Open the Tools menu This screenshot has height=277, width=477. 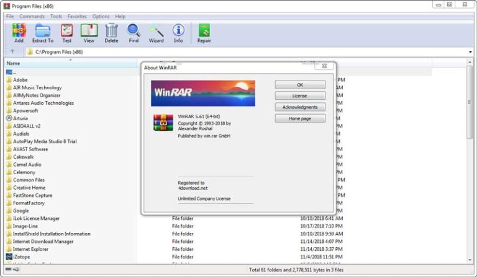pyautogui.click(x=56, y=16)
